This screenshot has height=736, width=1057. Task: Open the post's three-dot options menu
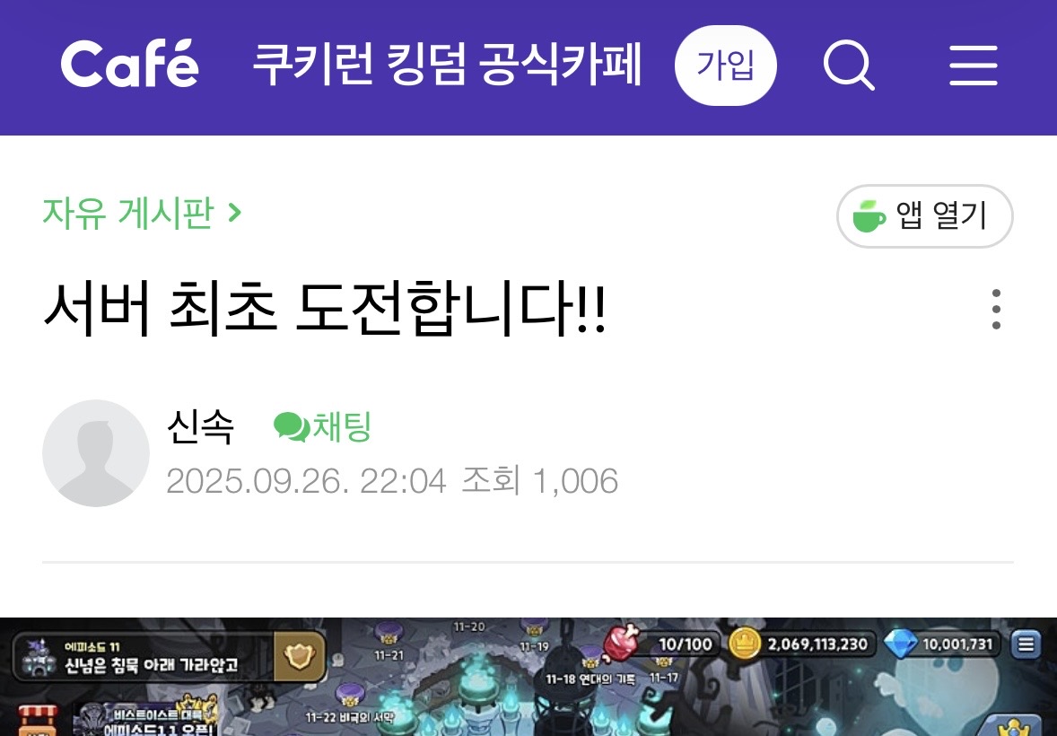tap(996, 309)
